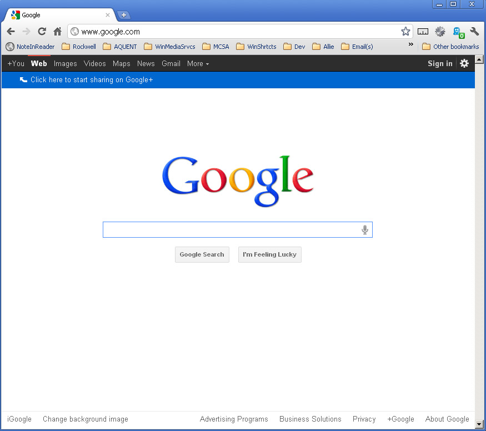Viewport: 486px width, 431px height.
Task: Expand the WinShrtcts bookmarks folder
Action: pyautogui.click(x=256, y=47)
